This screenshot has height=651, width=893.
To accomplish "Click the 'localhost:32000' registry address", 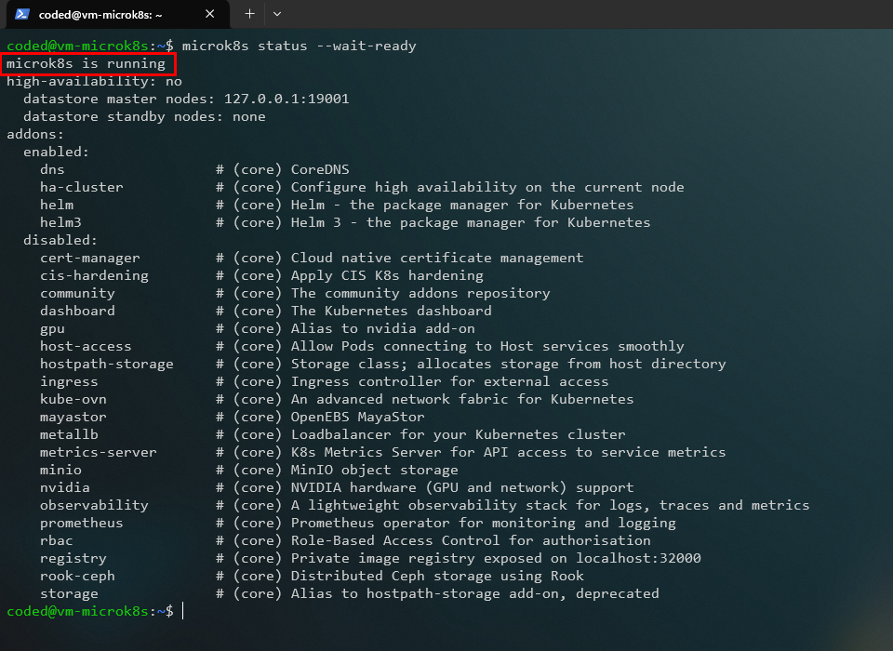I will coord(638,558).
